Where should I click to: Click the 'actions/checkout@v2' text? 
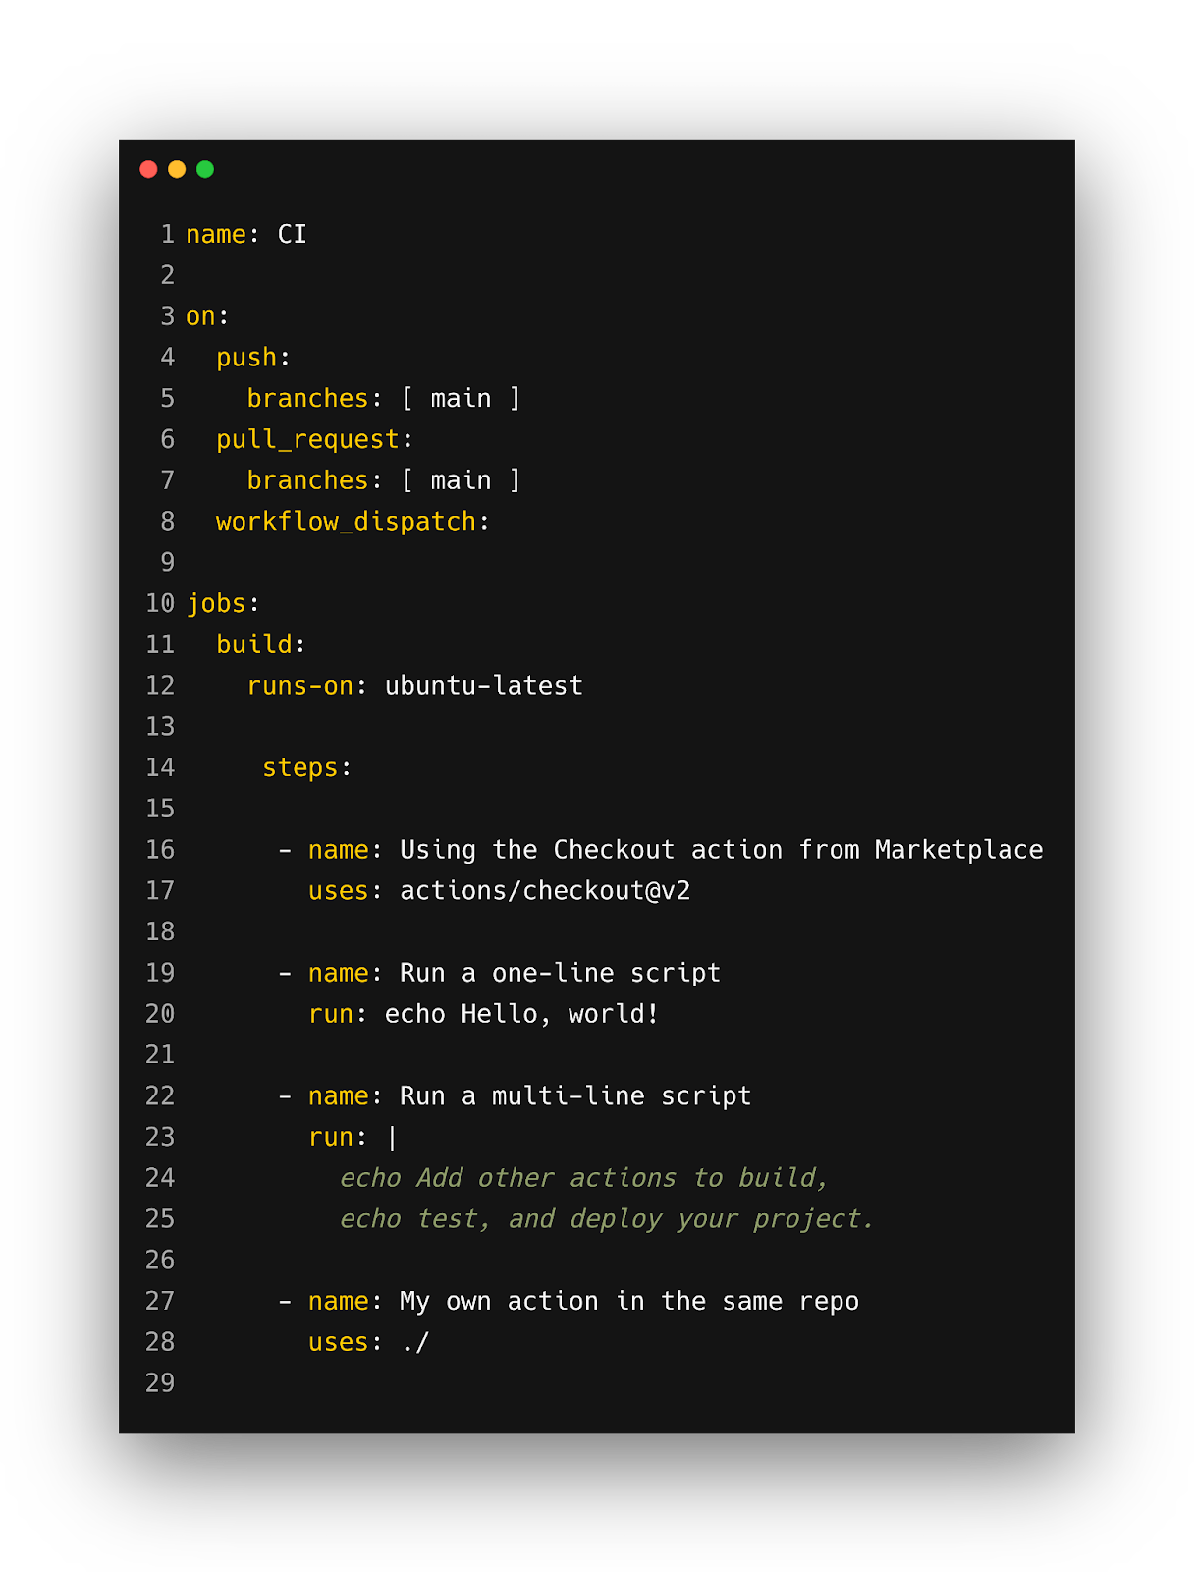(545, 891)
